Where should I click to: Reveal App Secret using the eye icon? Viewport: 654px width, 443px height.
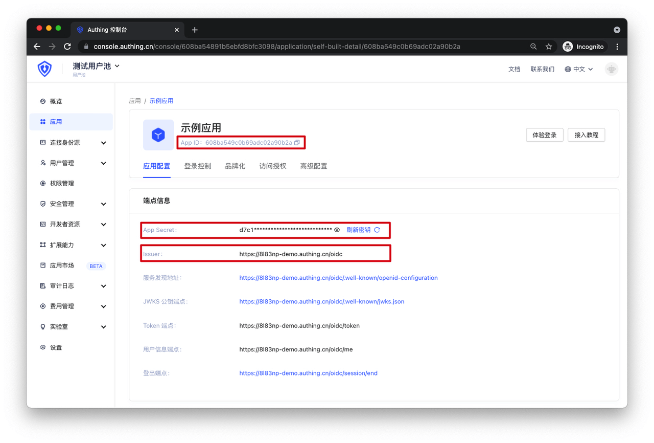tap(337, 230)
